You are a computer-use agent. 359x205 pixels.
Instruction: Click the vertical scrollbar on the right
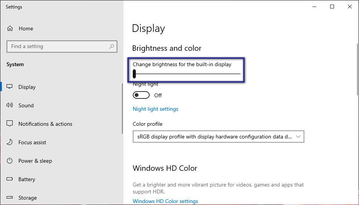[x=357, y=69]
